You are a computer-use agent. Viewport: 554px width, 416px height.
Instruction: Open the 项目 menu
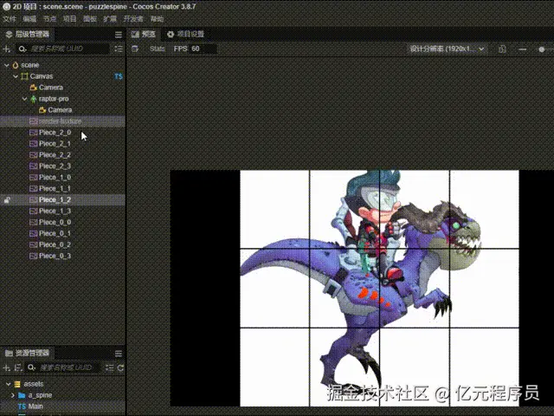tap(69, 19)
